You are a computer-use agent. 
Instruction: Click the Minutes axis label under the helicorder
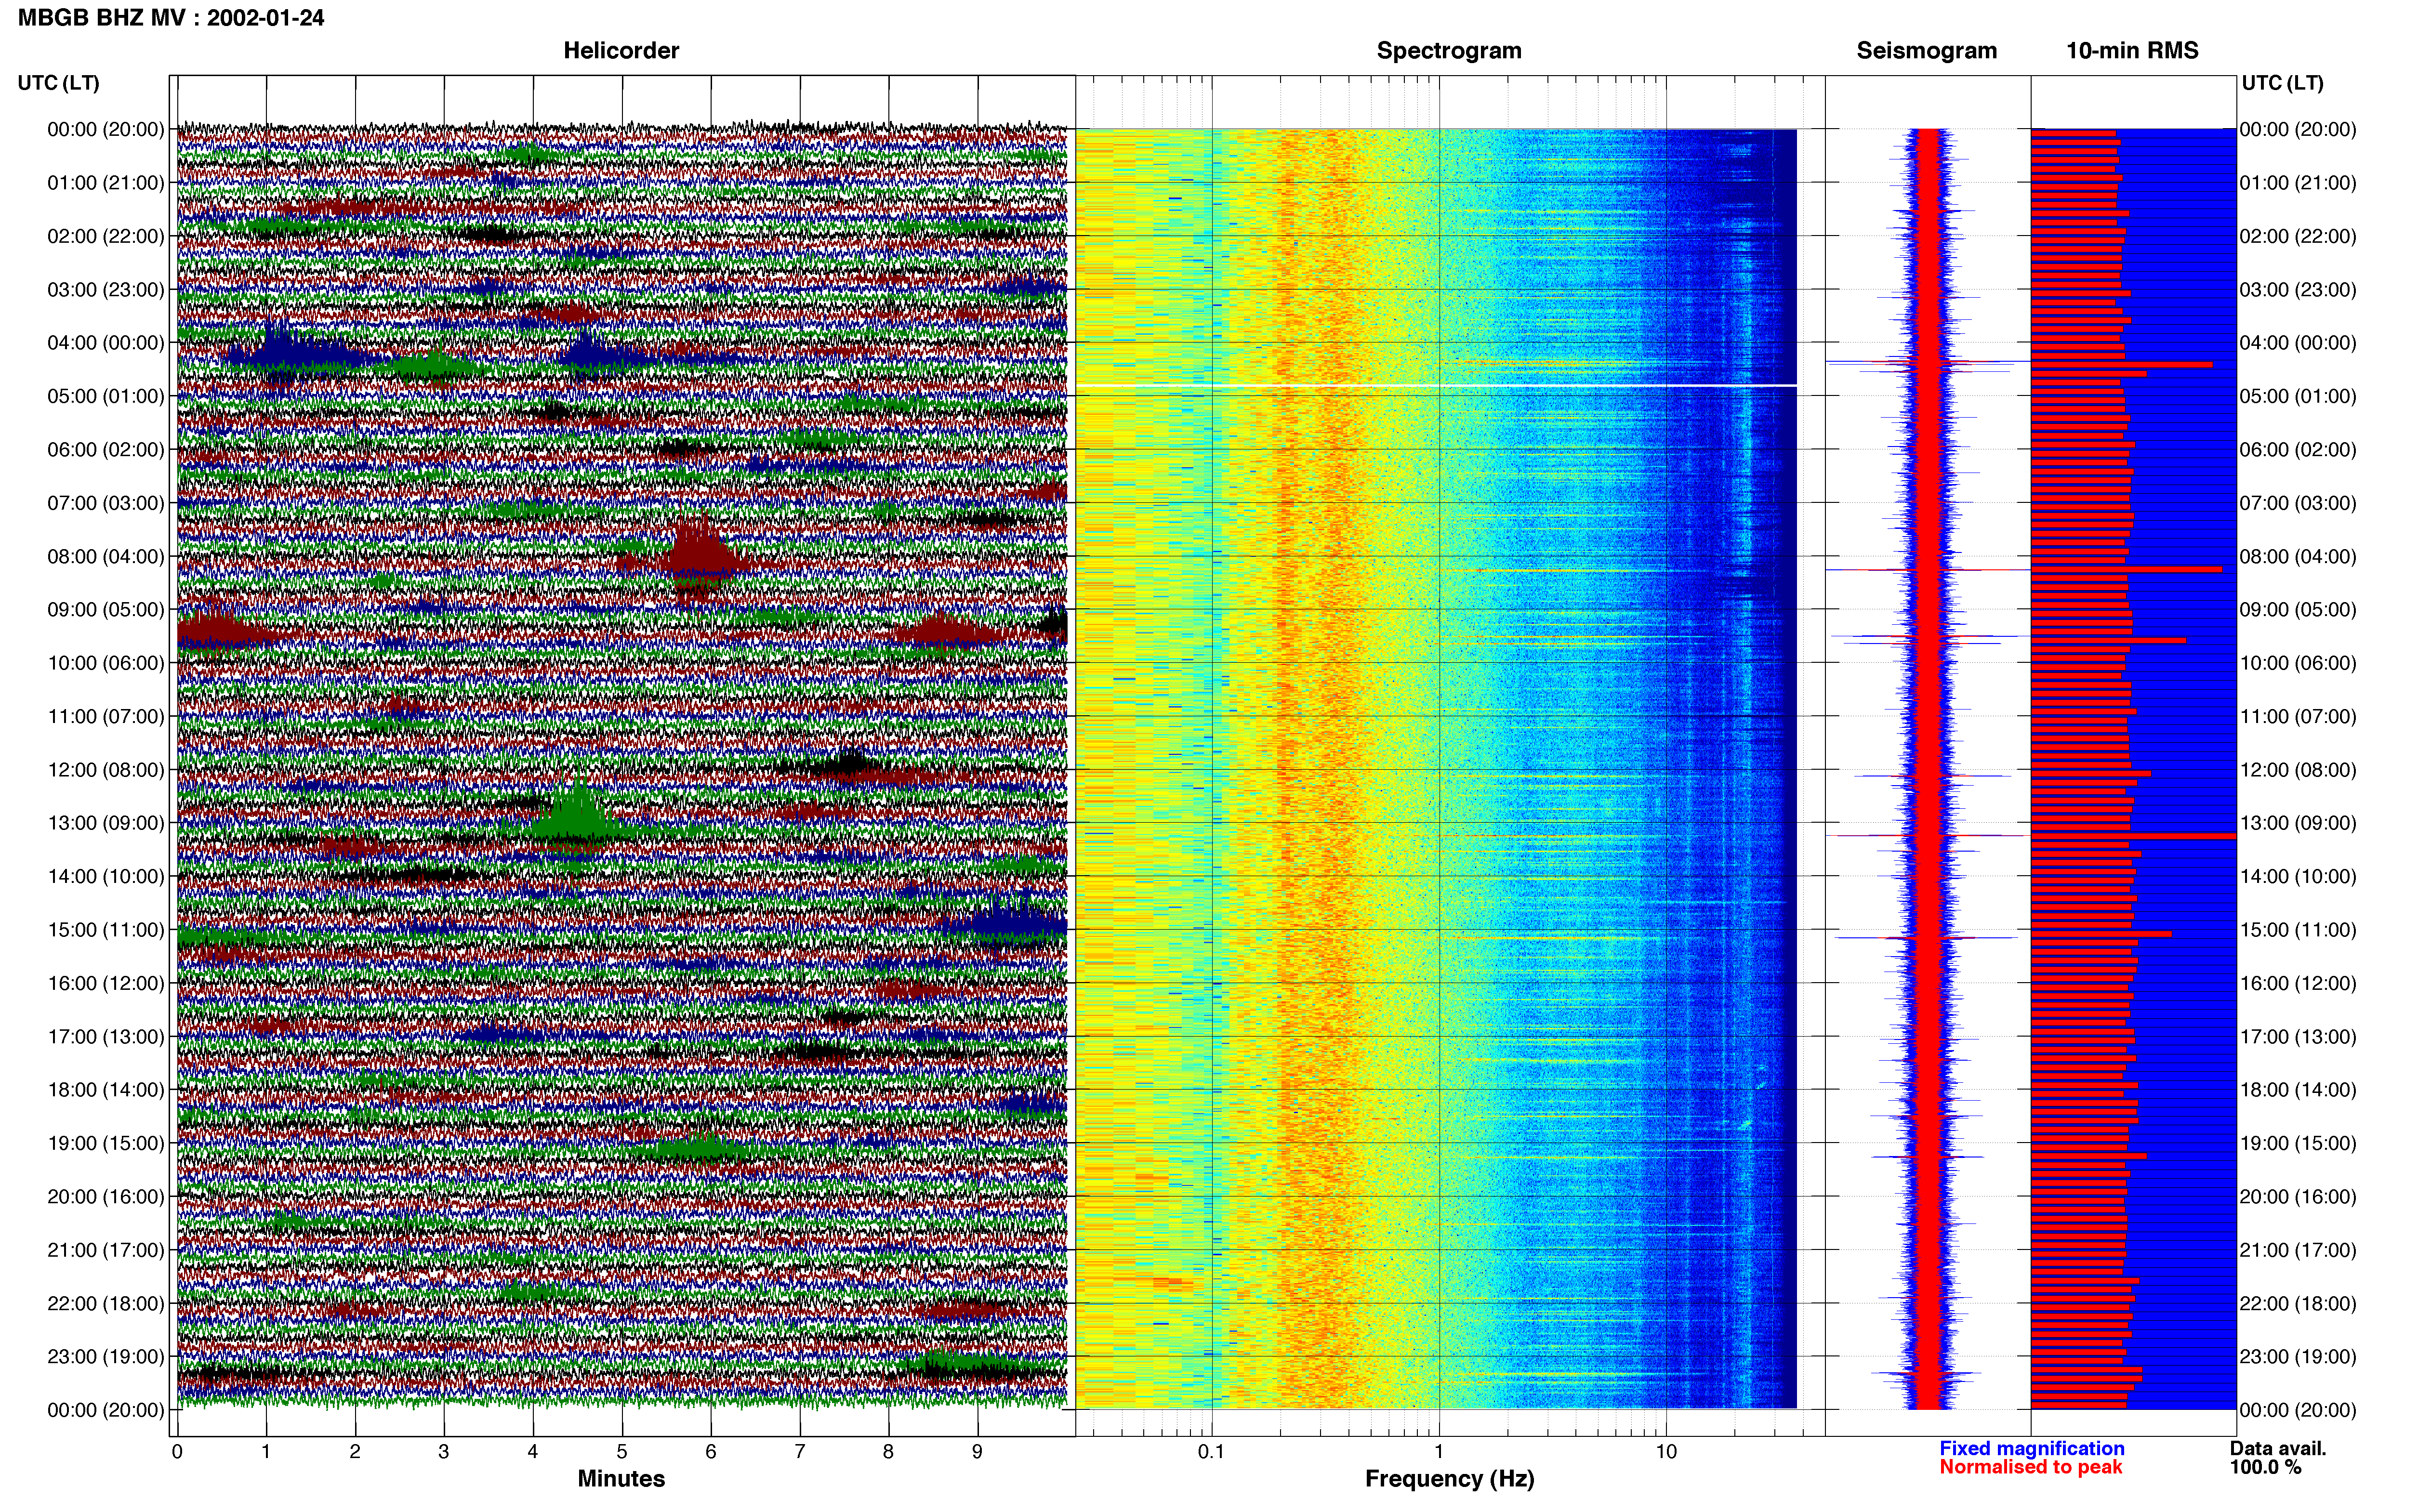pos(621,1478)
